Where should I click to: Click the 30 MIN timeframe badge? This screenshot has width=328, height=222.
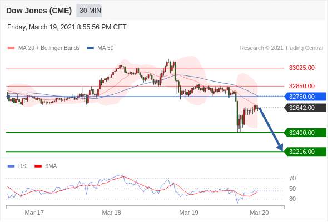89,11
